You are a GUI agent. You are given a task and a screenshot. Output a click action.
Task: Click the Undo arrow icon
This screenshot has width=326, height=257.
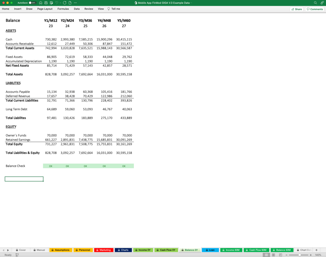(x=56, y=3)
